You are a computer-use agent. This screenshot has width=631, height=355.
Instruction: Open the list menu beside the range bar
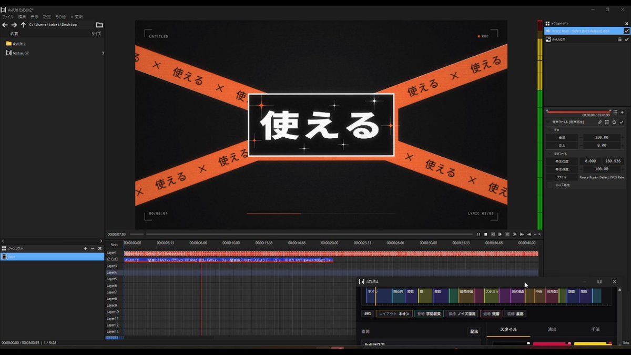pyautogui.click(x=616, y=112)
